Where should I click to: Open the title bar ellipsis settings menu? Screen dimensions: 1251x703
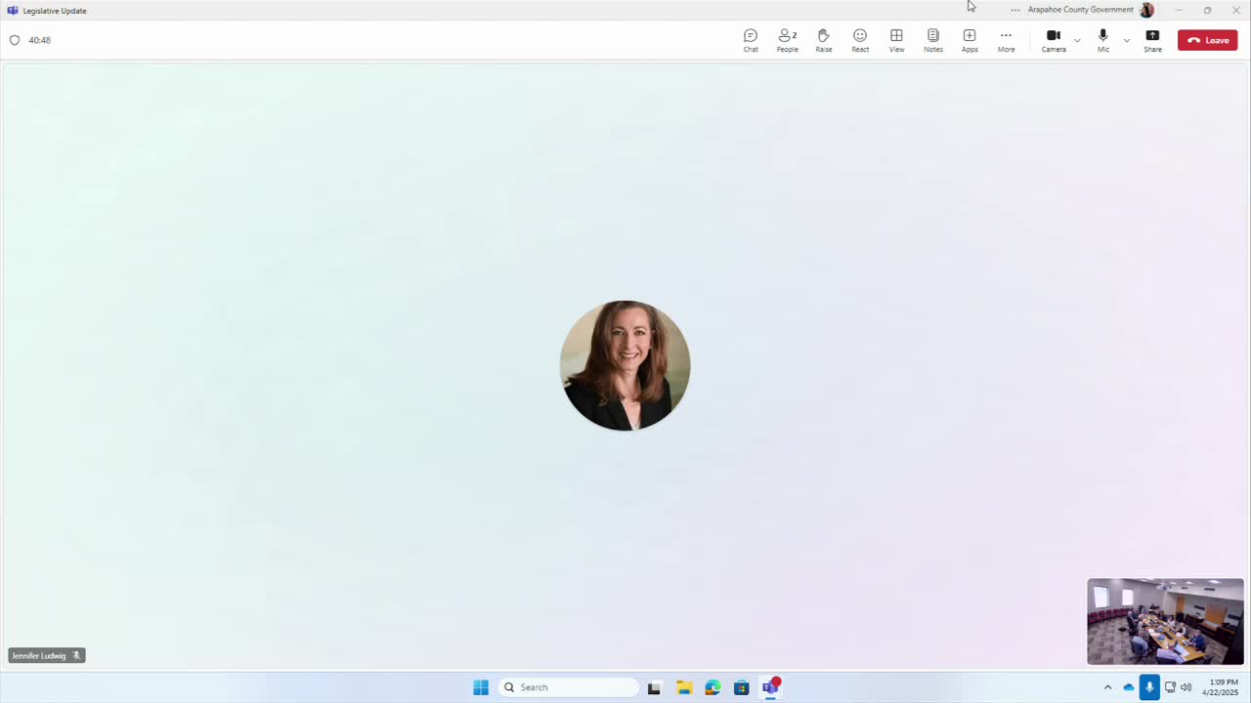(1015, 10)
